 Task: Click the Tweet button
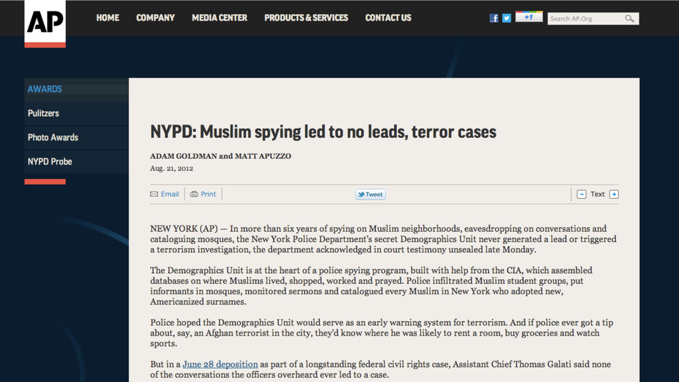click(x=371, y=194)
